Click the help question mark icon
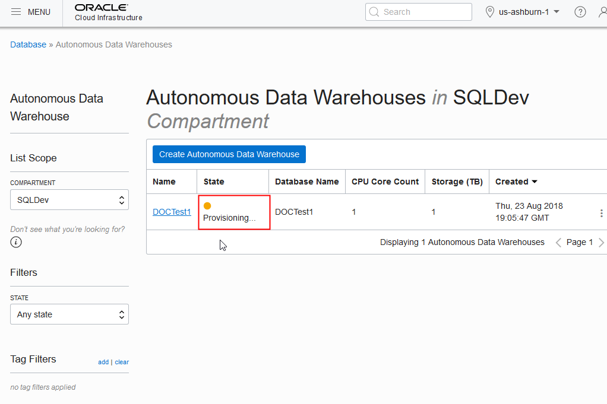 pyautogui.click(x=580, y=12)
